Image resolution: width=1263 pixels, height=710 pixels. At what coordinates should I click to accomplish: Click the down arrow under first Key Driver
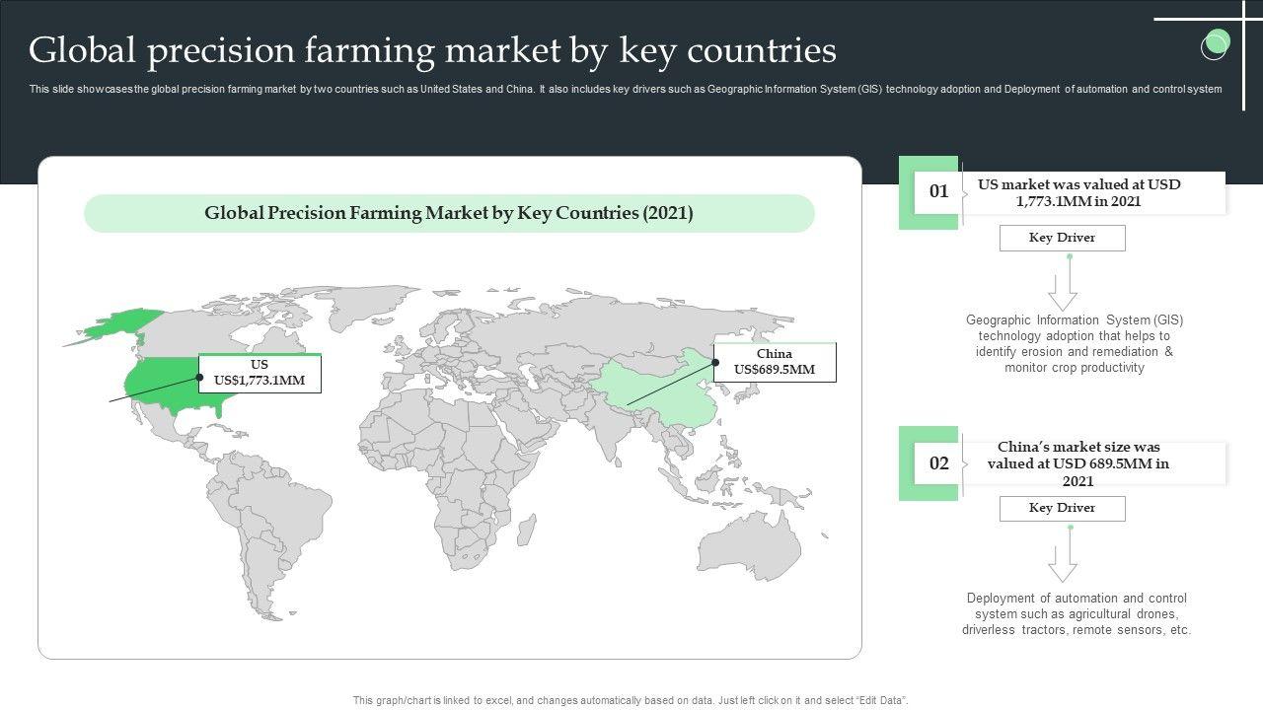coord(1063,292)
